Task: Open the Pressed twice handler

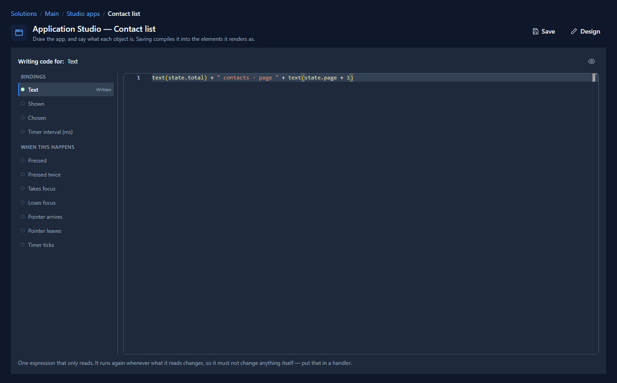Action: (66, 174)
